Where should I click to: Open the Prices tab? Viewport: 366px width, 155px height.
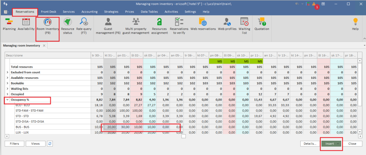click(x=130, y=11)
